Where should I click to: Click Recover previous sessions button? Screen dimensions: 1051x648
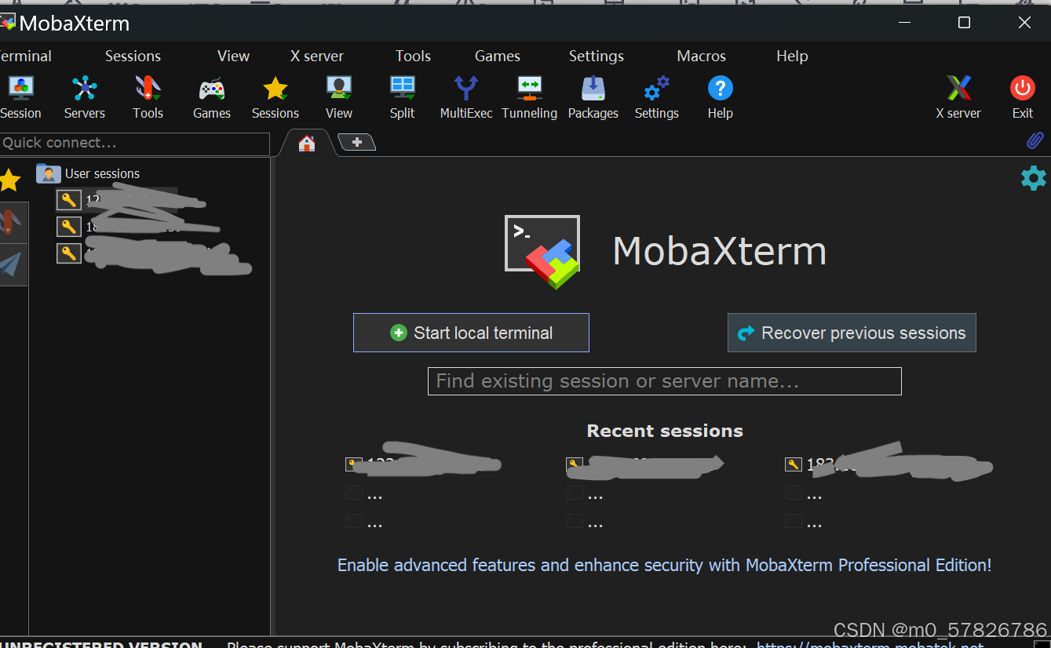[x=852, y=333]
